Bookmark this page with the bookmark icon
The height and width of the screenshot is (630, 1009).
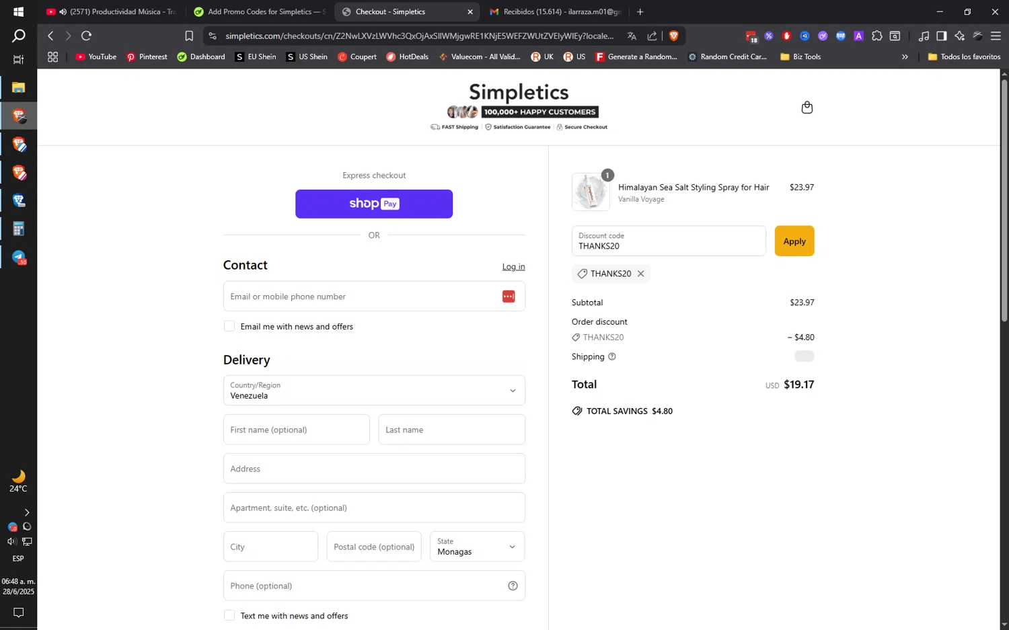tap(189, 36)
